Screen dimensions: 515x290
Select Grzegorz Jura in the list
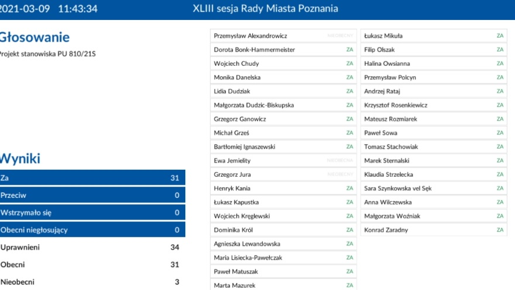tap(283, 174)
